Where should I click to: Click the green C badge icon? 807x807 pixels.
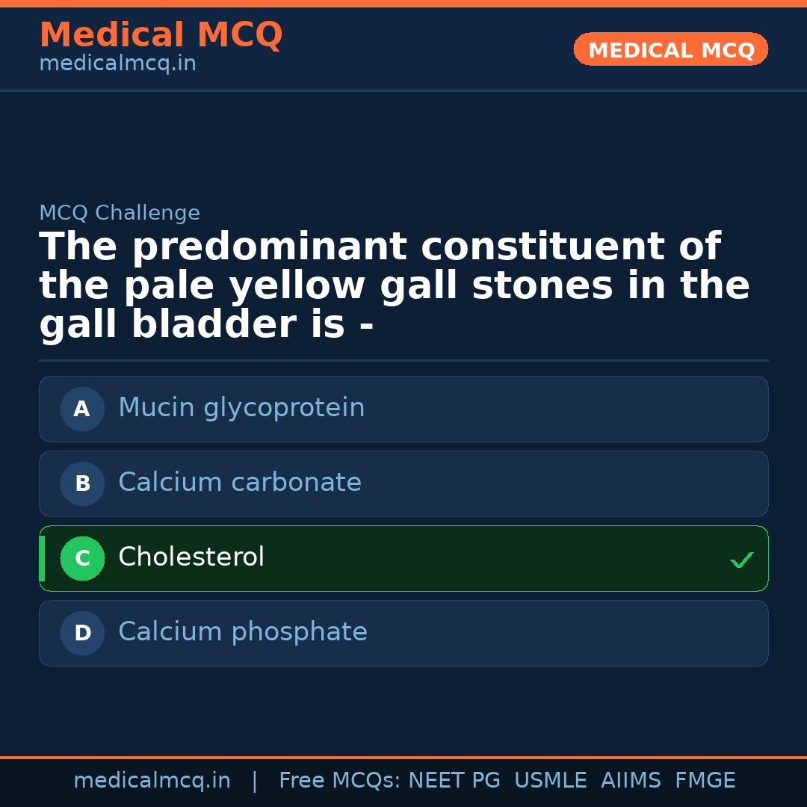click(82, 558)
